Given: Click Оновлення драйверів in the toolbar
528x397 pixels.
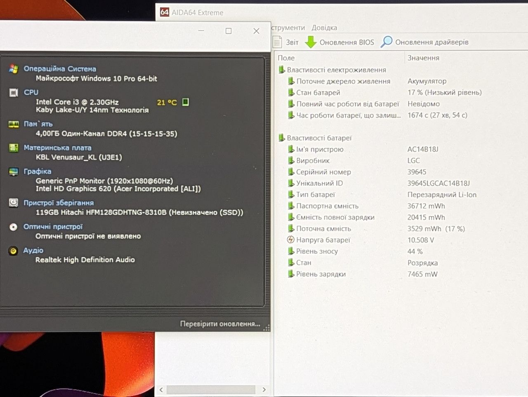Looking at the screenshot, I should coord(432,42).
